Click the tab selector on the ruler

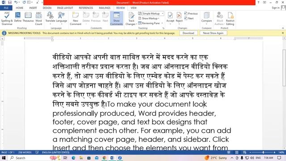2,38
